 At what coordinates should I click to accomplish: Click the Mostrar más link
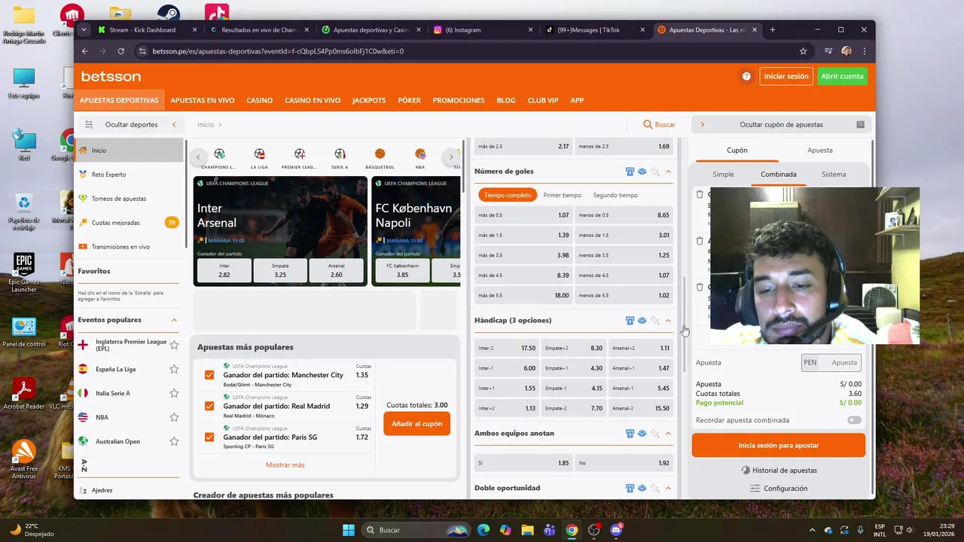point(285,465)
